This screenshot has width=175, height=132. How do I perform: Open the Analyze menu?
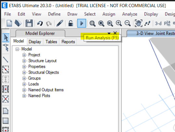tap(130, 14)
